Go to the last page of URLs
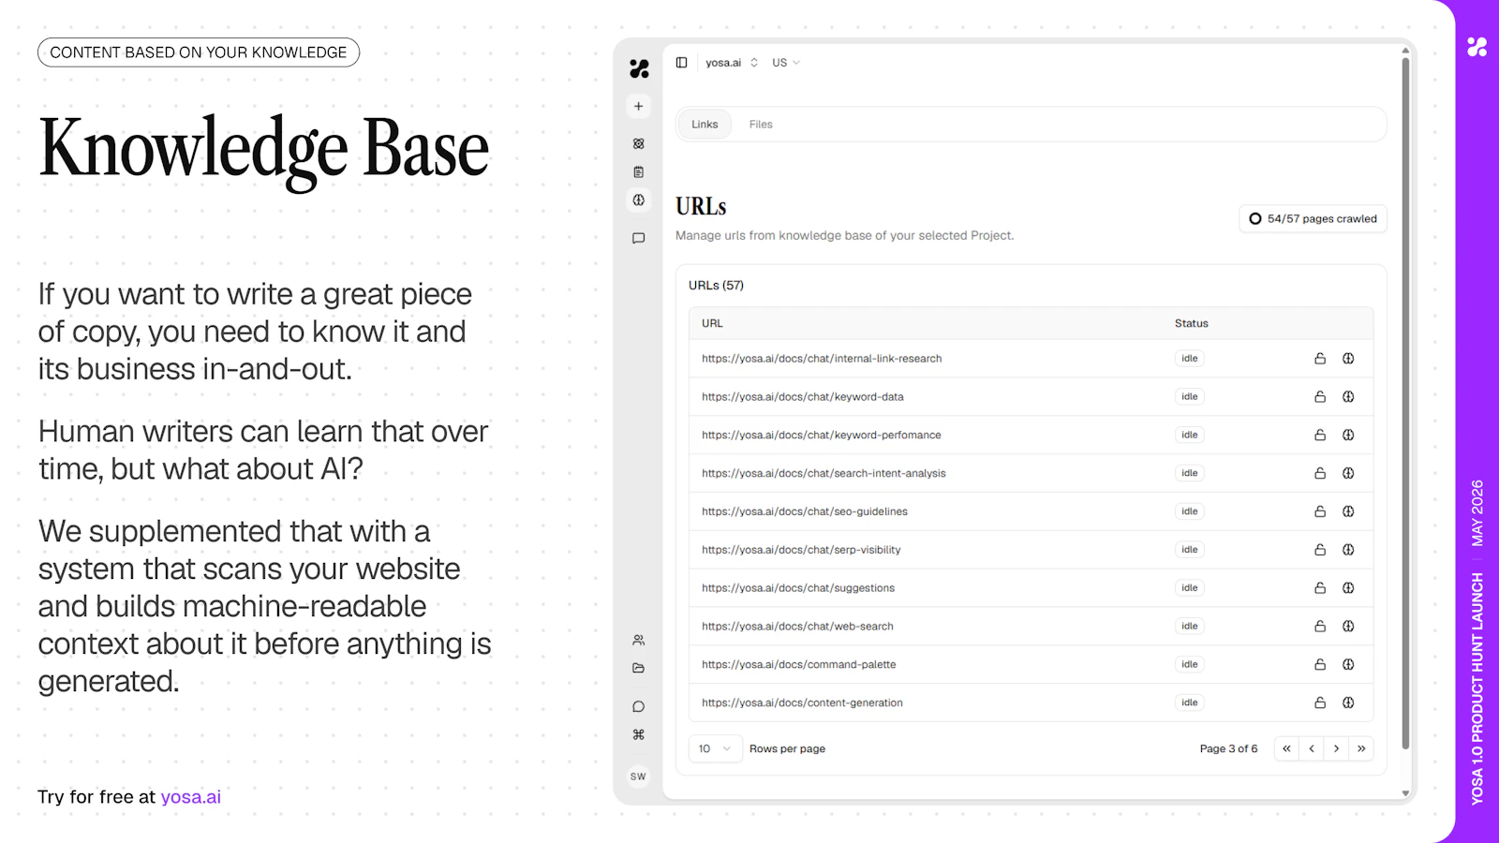 tap(1361, 749)
